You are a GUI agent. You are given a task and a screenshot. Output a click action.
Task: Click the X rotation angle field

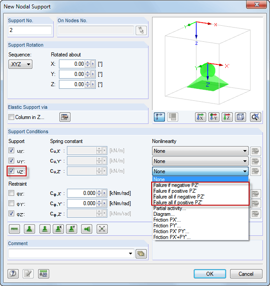pos(72,64)
